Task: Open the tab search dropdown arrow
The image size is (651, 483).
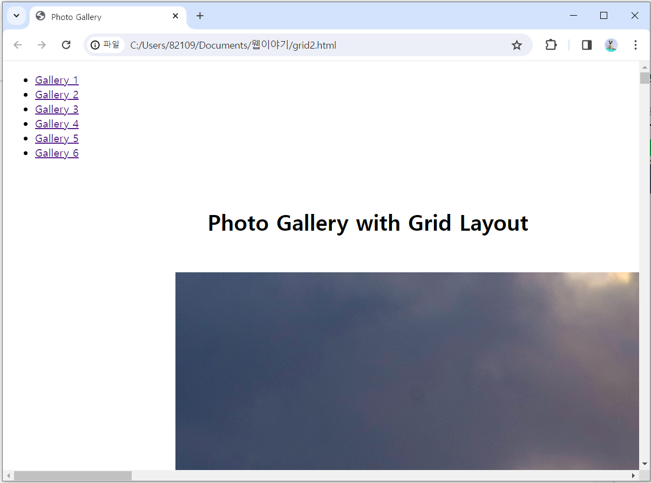Action: point(17,16)
